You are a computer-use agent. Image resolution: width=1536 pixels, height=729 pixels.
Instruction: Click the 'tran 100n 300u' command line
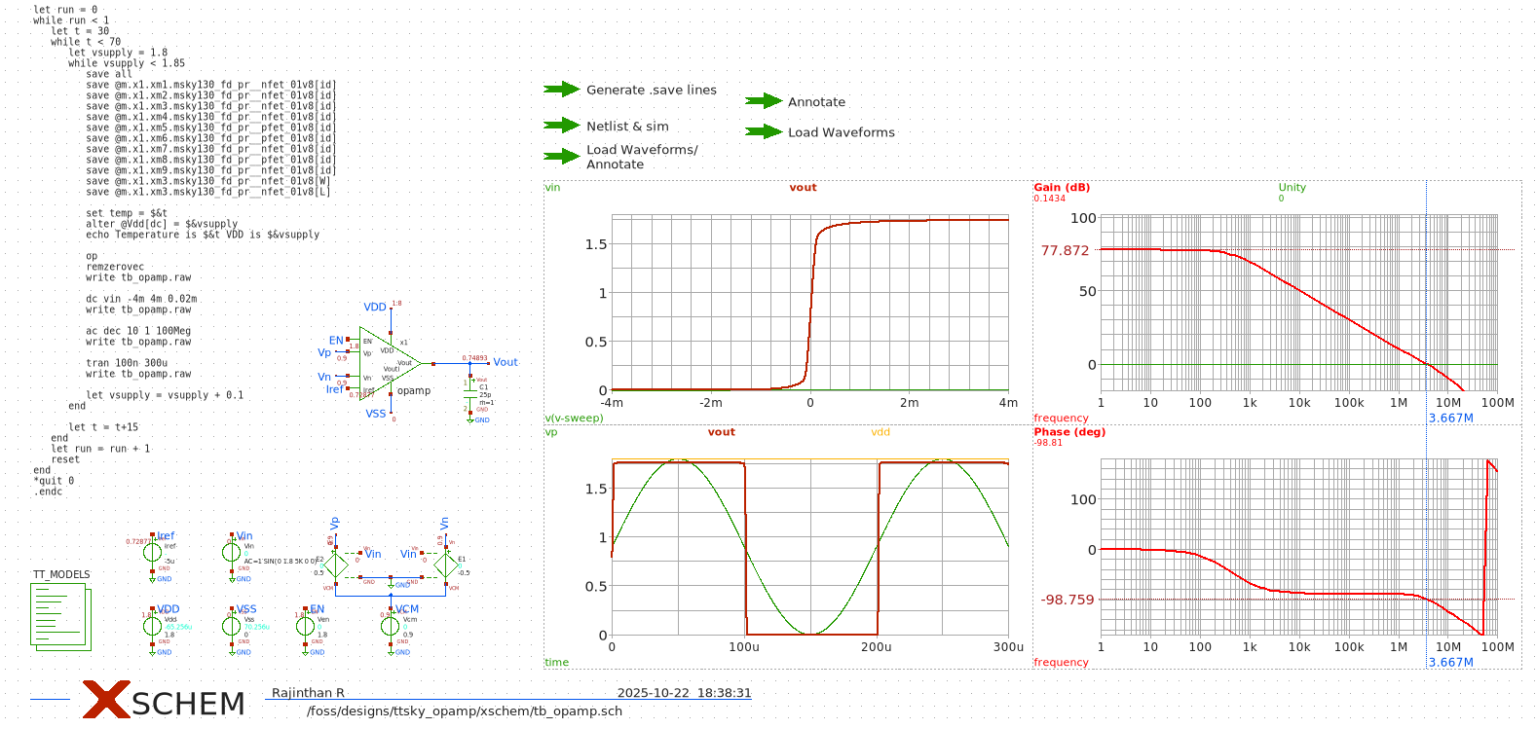pos(127,363)
